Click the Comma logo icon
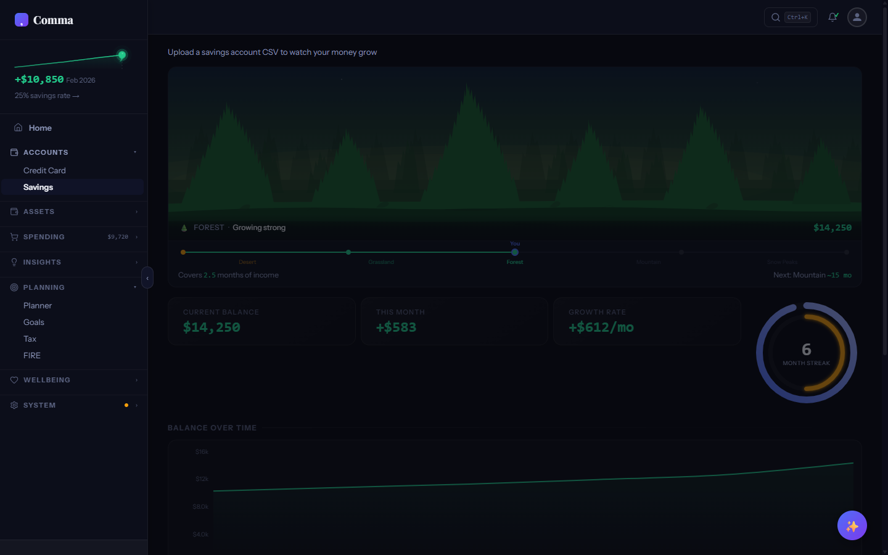 click(22, 19)
